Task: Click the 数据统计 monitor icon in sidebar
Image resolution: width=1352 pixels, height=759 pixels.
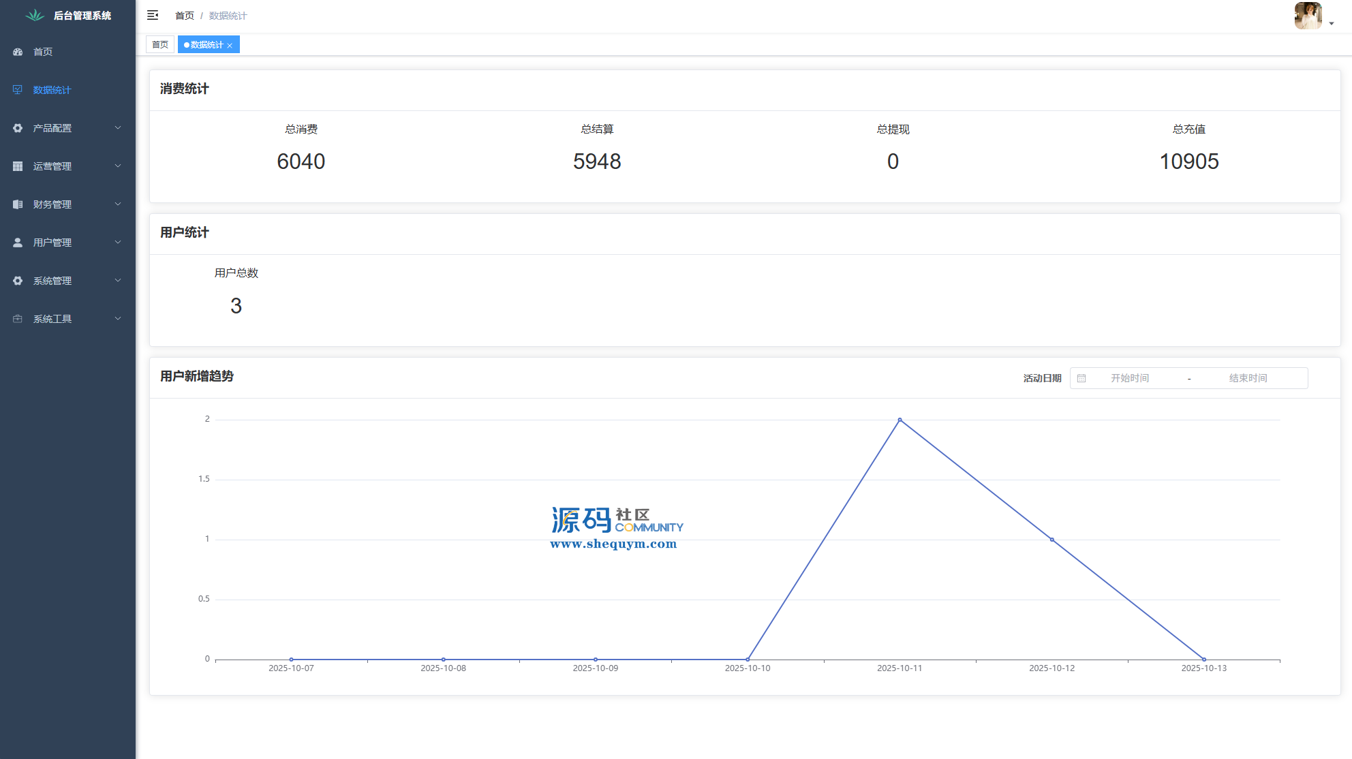Action: click(x=18, y=90)
